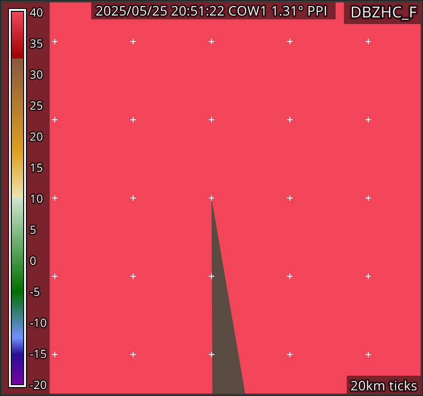Select the DBZHC_F field label
Image resolution: width=423 pixels, height=396 pixels.
pyautogui.click(x=384, y=12)
